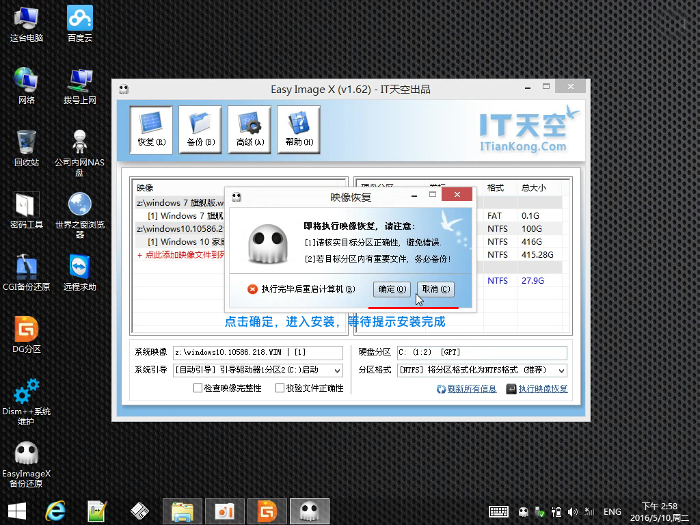Select the [1] Windows 7 旗舰 entry
This screenshot has height=525, width=700.
pos(185,215)
